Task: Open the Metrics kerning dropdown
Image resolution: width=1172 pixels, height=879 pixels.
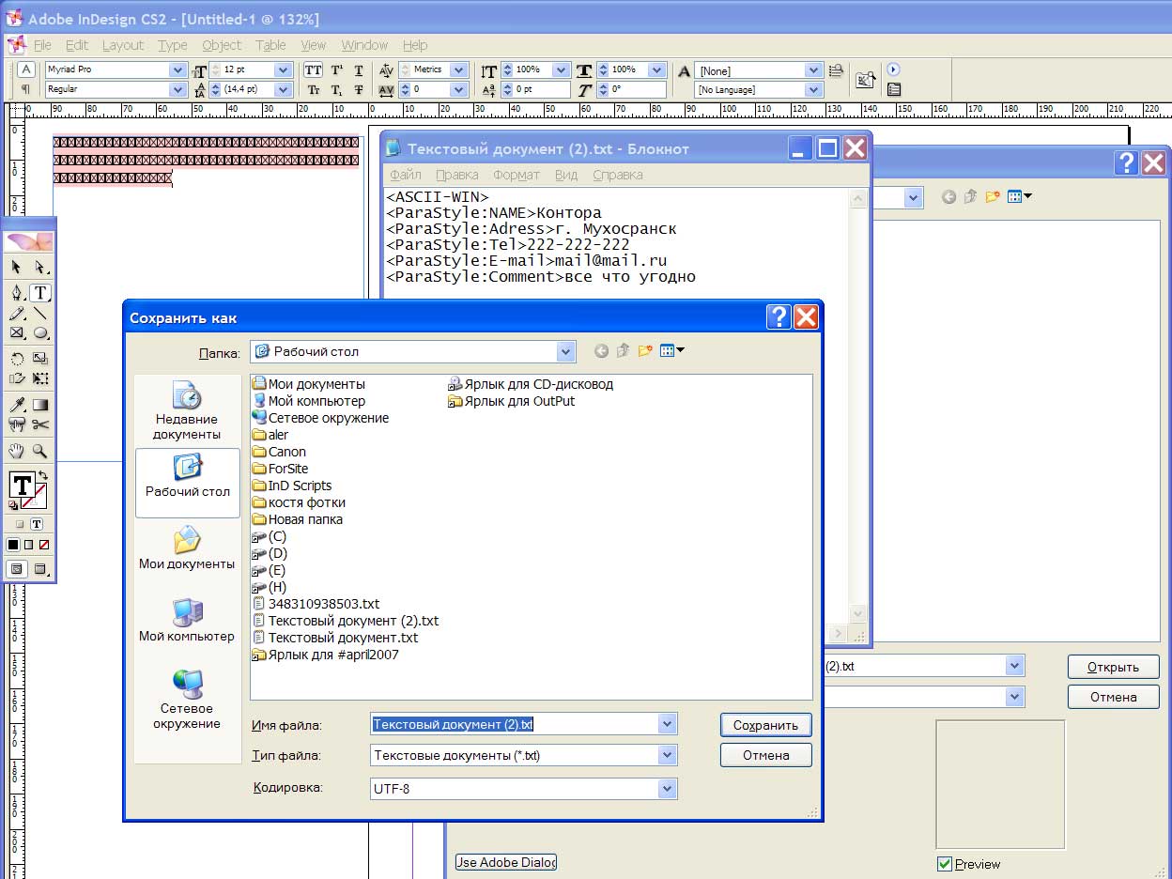Action: (458, 70)
